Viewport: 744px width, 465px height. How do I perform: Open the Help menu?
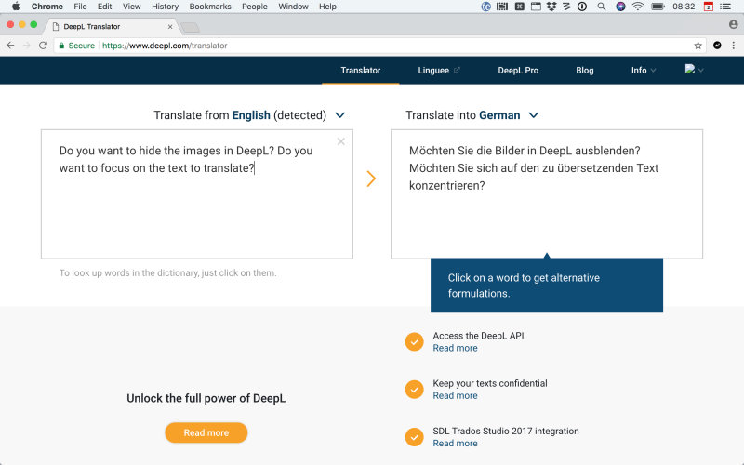pyautogui.click(x=327, y=7)
